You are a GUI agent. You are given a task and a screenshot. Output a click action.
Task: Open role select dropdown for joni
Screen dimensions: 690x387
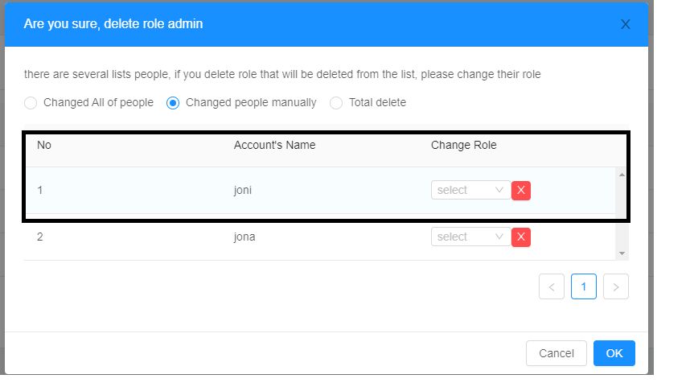click(470, 190)
